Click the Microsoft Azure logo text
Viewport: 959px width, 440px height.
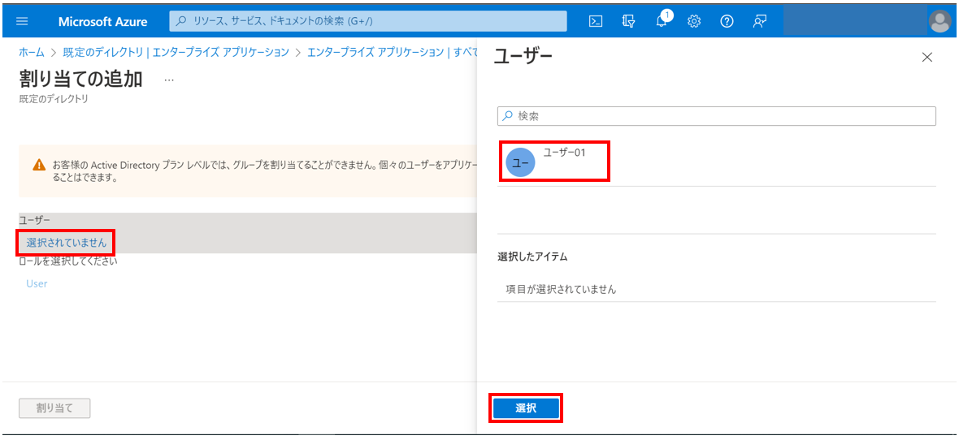(x=102, y=21)
